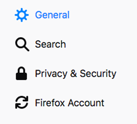The width and height of the screenshot is (137, 124).
Task: Switch to the Search settings category
Action: (x=41, y=44)
